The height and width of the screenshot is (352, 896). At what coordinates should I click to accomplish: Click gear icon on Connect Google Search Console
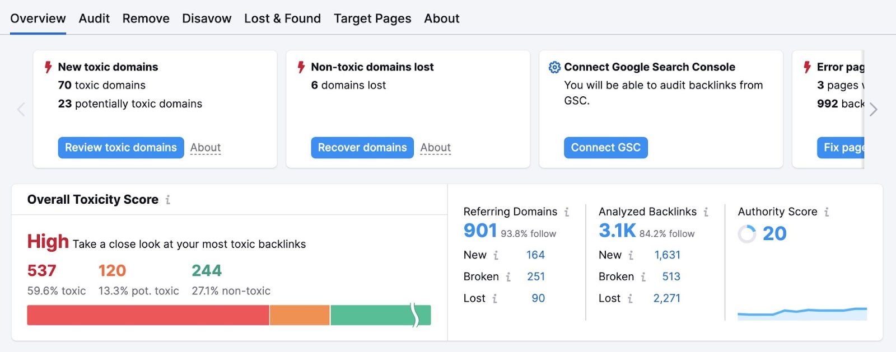pyautogui.click(x=554, y=67)
